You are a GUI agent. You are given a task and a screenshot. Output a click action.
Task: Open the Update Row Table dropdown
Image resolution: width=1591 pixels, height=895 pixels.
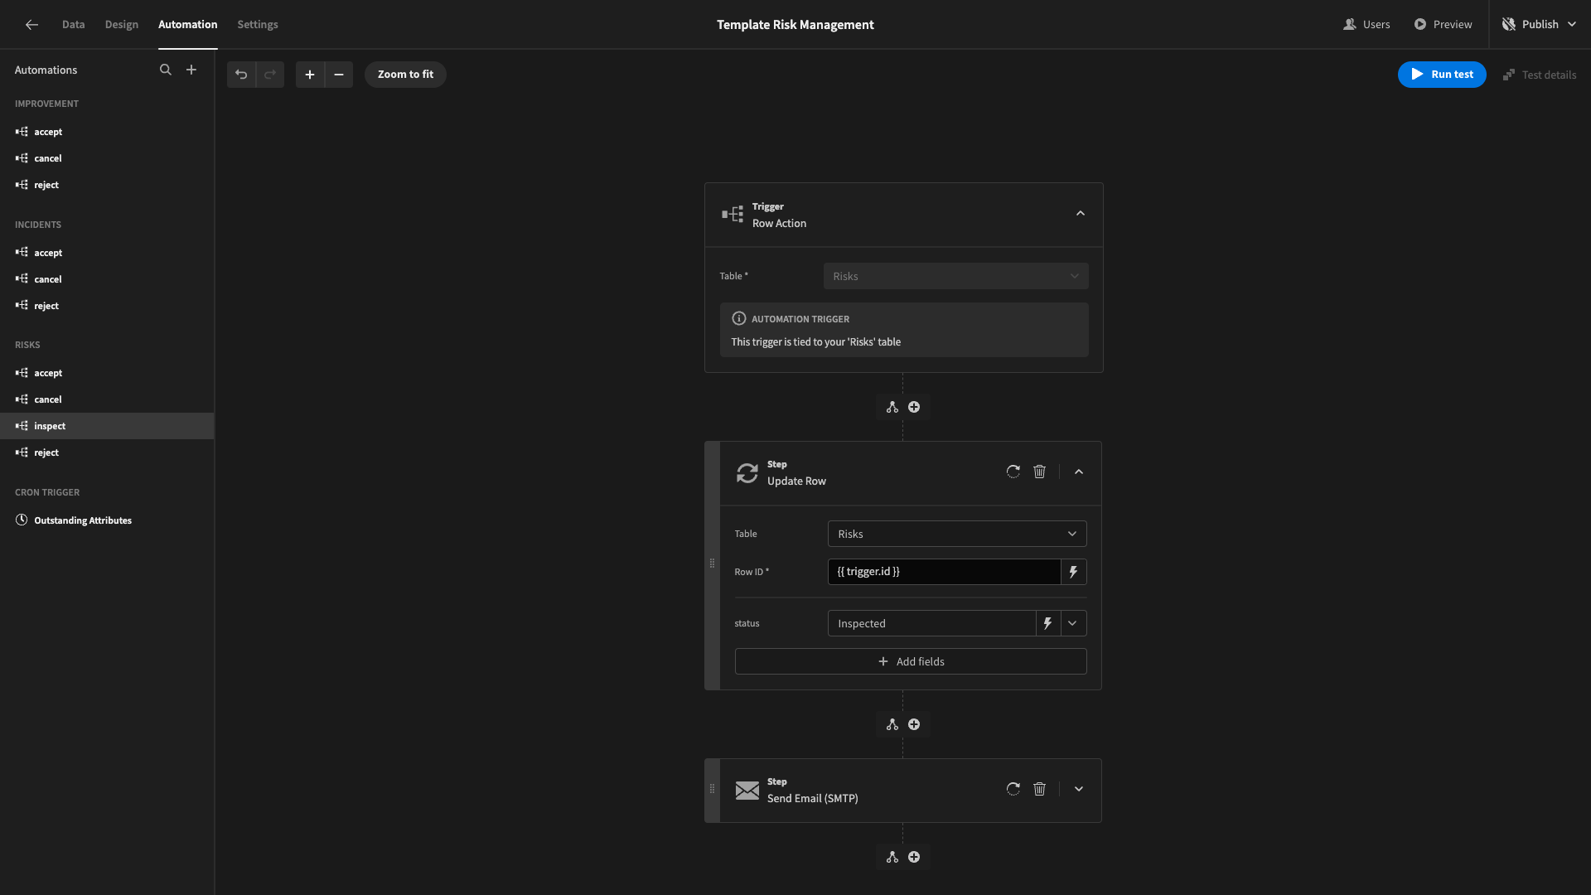957,534
